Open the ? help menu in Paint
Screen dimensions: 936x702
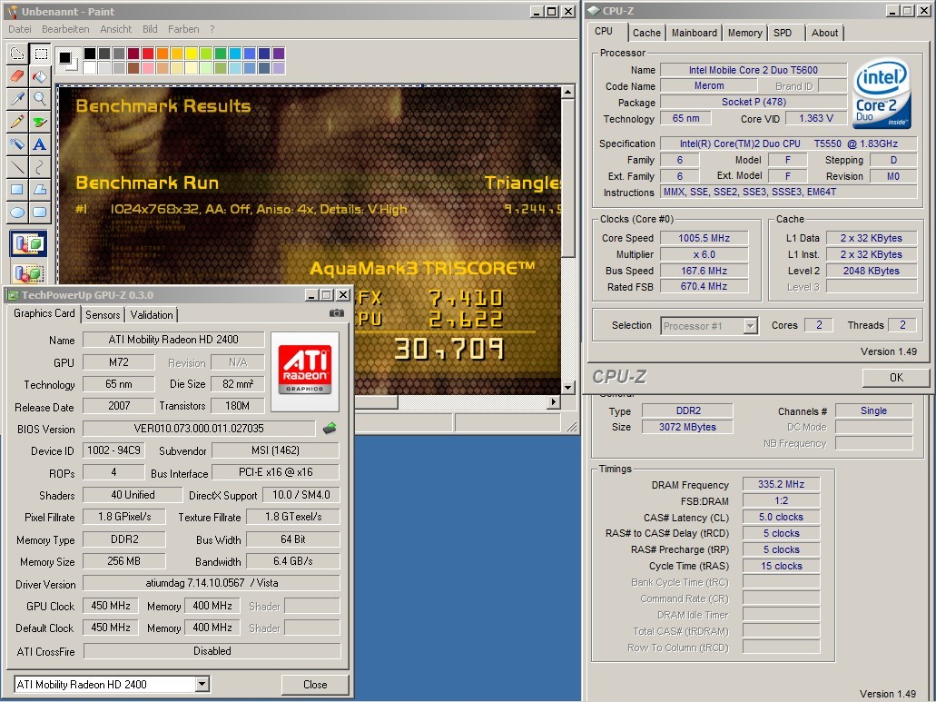click(x=212, y=29)
